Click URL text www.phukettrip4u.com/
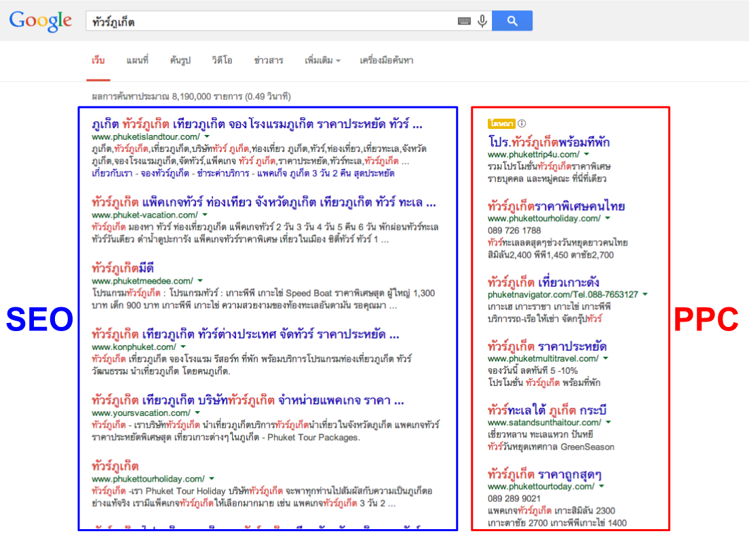Screen dimensions: 749x540 [x=533, y=154]
